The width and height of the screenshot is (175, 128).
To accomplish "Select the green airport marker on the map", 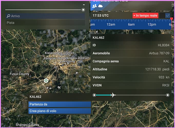I will 46,81.
